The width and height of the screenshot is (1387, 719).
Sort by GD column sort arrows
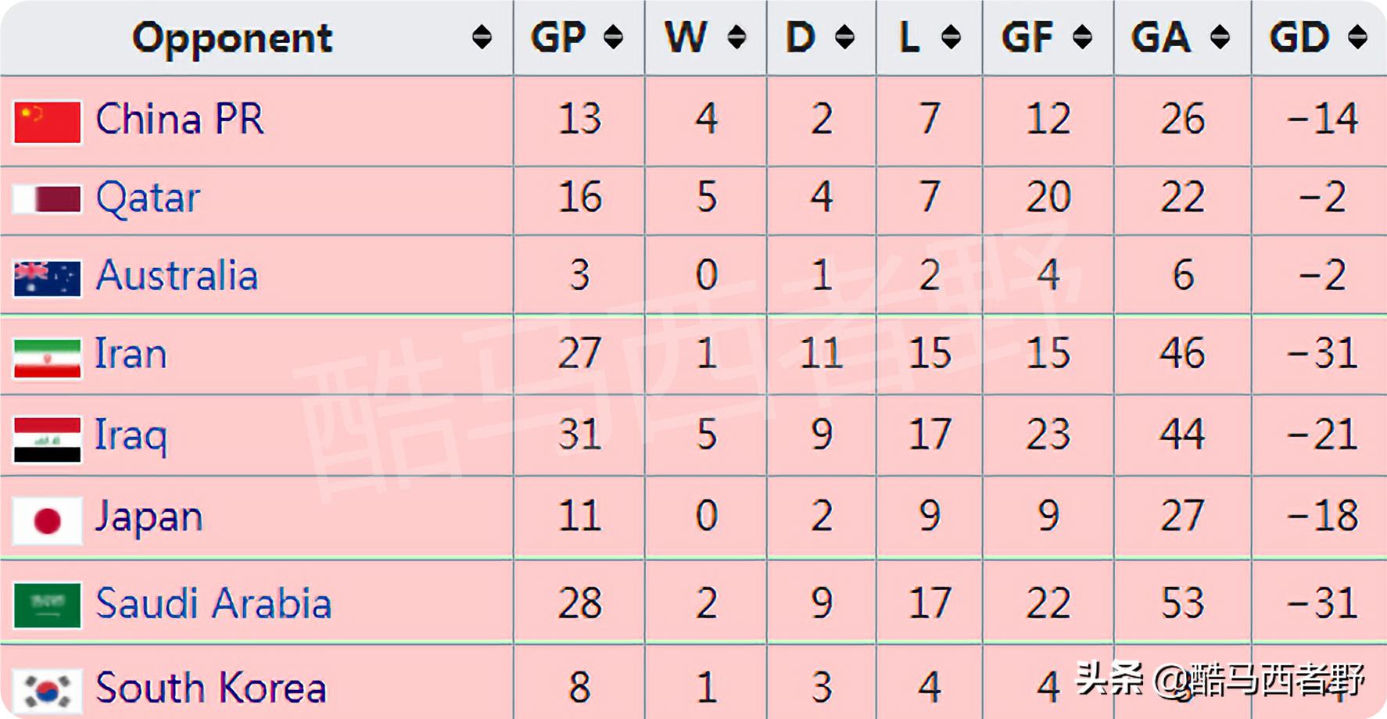coord(1358,37)
